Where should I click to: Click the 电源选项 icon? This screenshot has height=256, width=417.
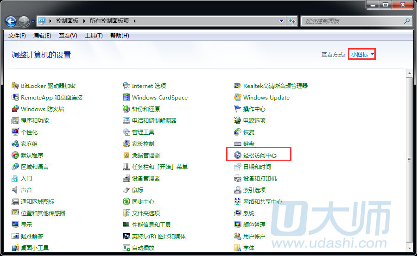[238, 120]
